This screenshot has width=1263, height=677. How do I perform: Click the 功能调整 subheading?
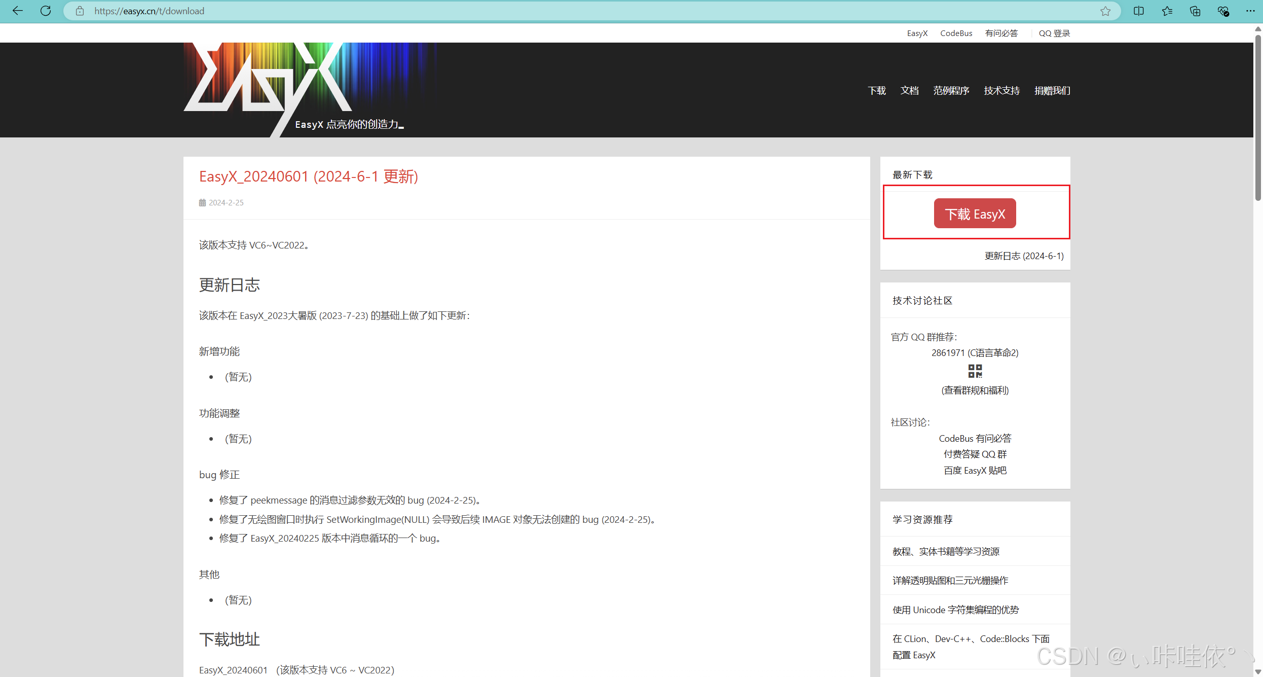219,414
